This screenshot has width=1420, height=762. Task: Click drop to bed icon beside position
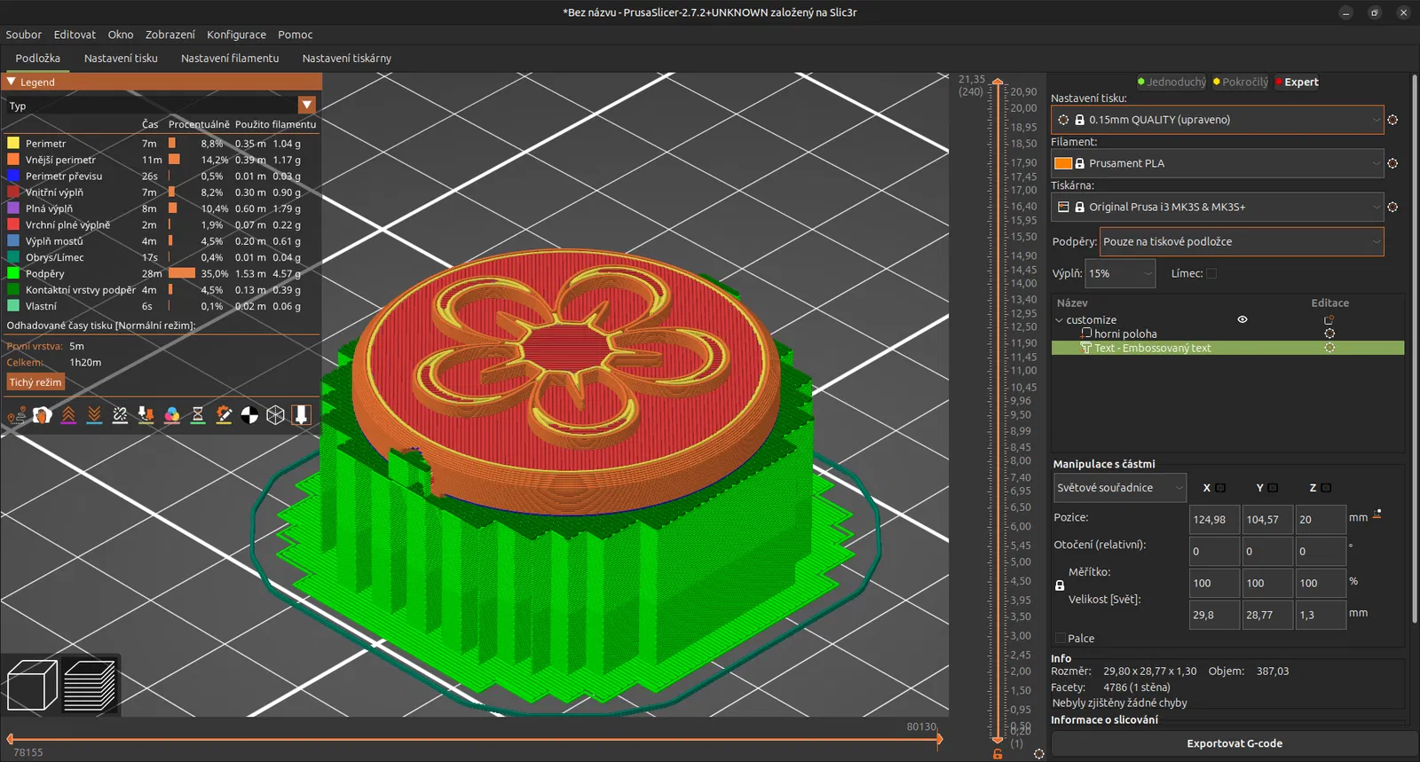[x=1377, y=515]
